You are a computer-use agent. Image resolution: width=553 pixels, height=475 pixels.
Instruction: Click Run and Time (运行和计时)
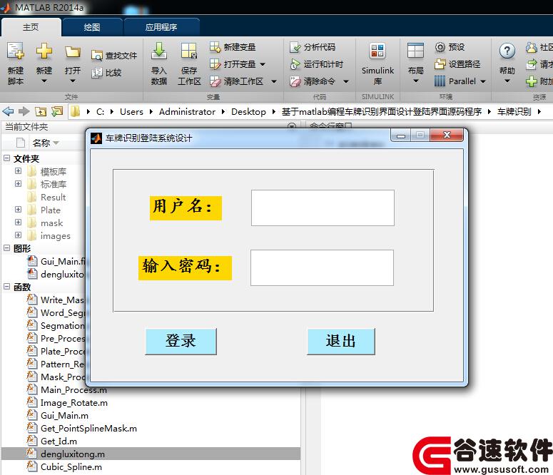point(316,64)
